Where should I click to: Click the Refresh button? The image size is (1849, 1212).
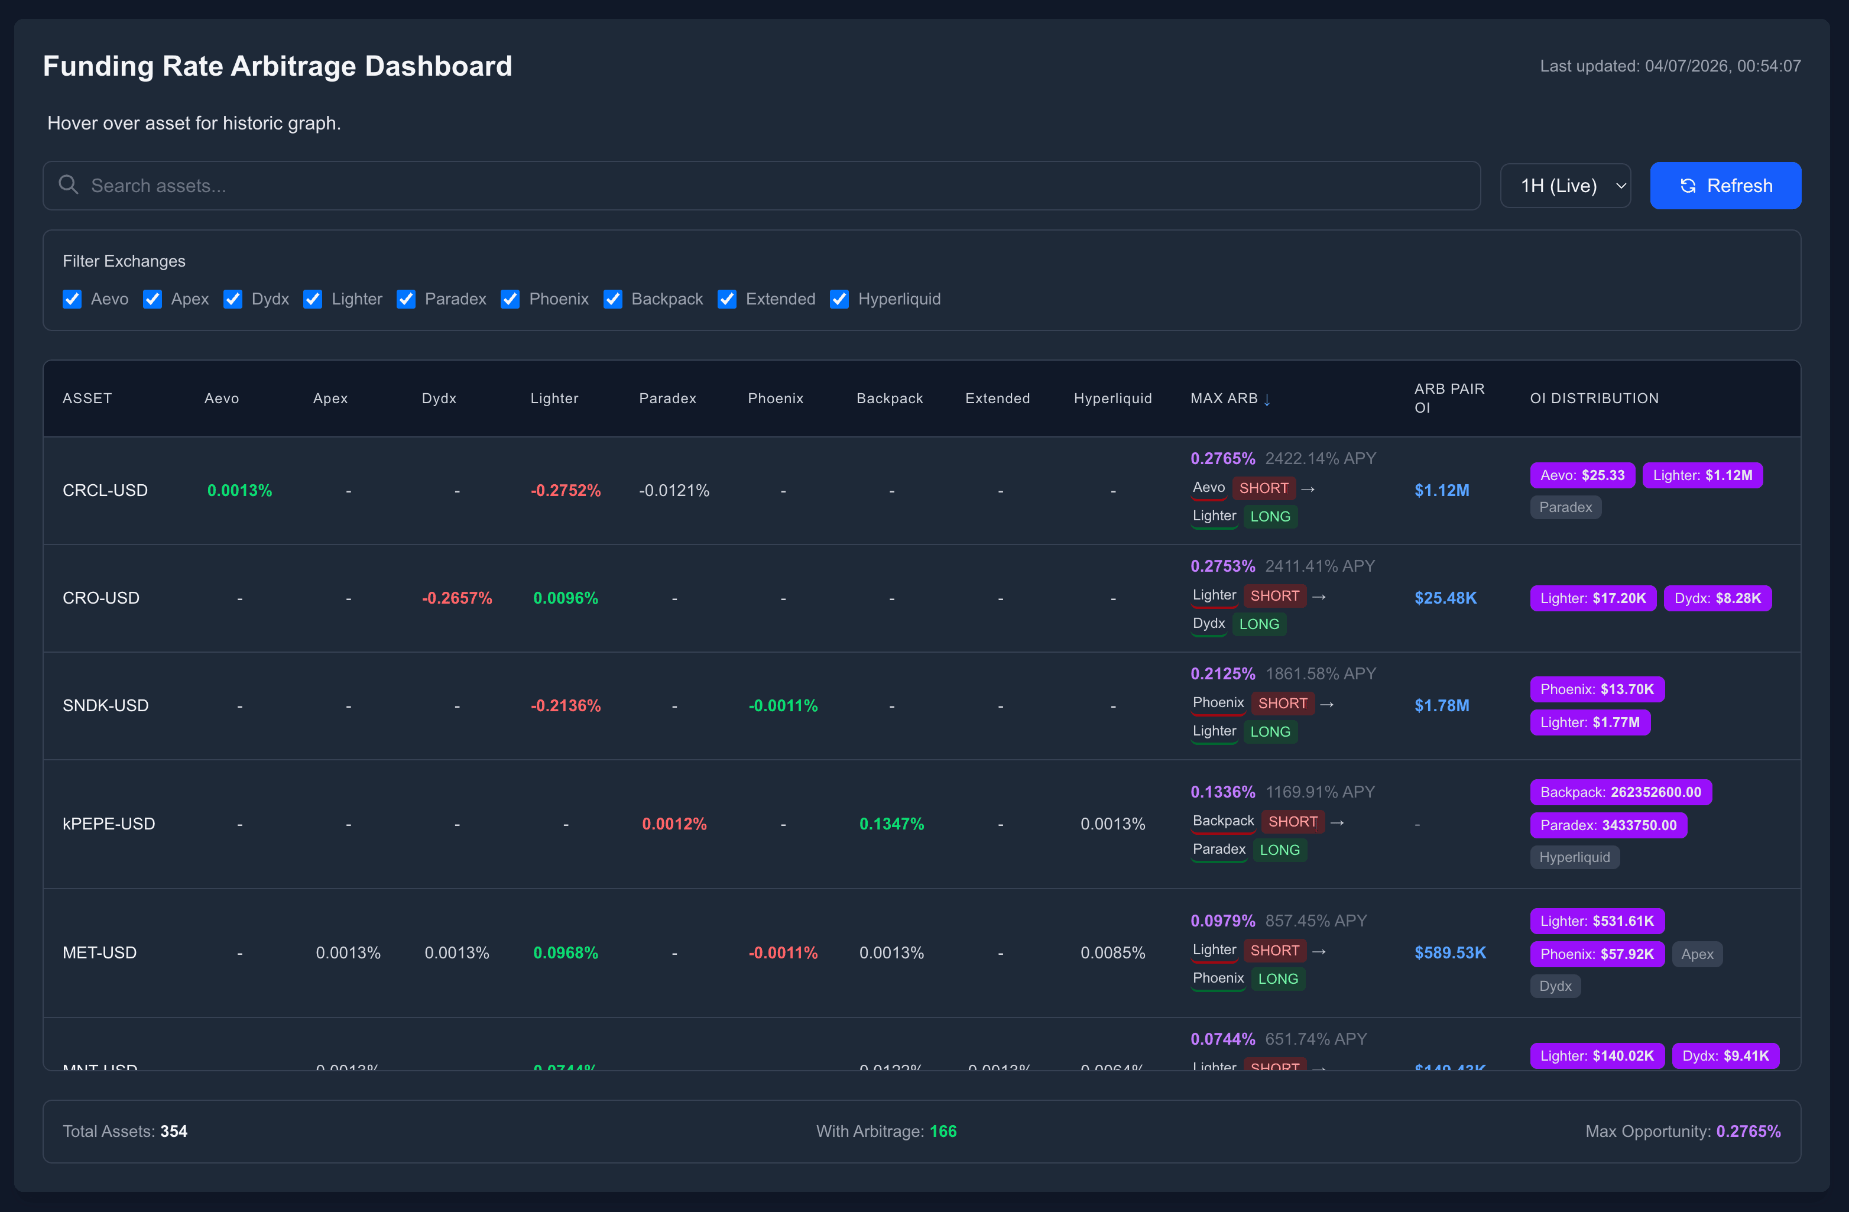tap(1725, 186)
